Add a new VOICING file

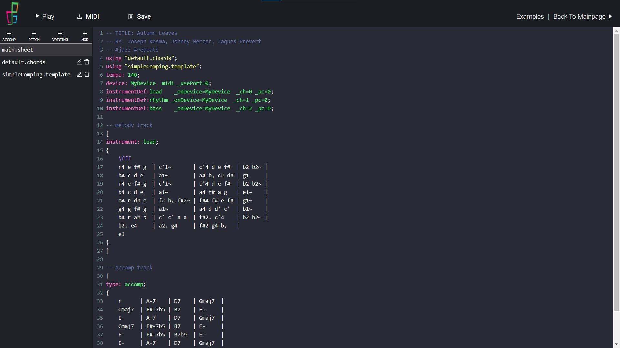point(60,36)
